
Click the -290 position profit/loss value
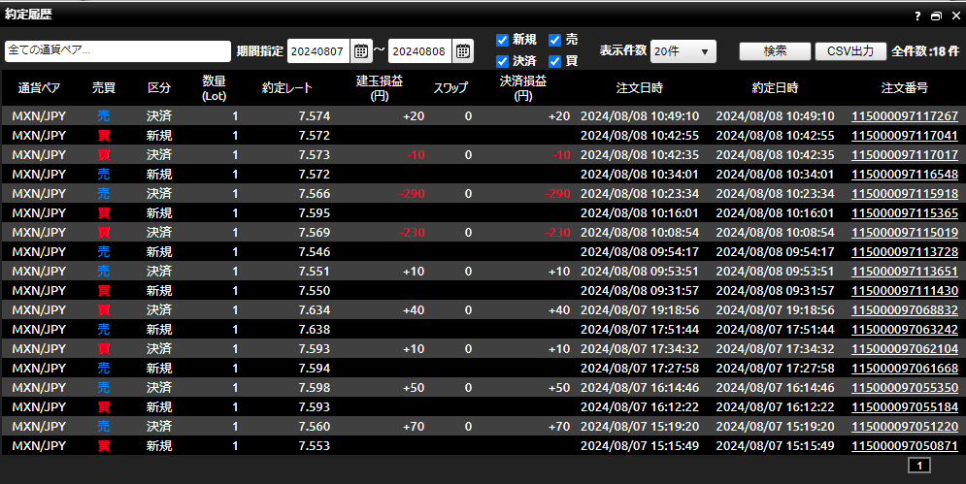(x=413, y=193)
